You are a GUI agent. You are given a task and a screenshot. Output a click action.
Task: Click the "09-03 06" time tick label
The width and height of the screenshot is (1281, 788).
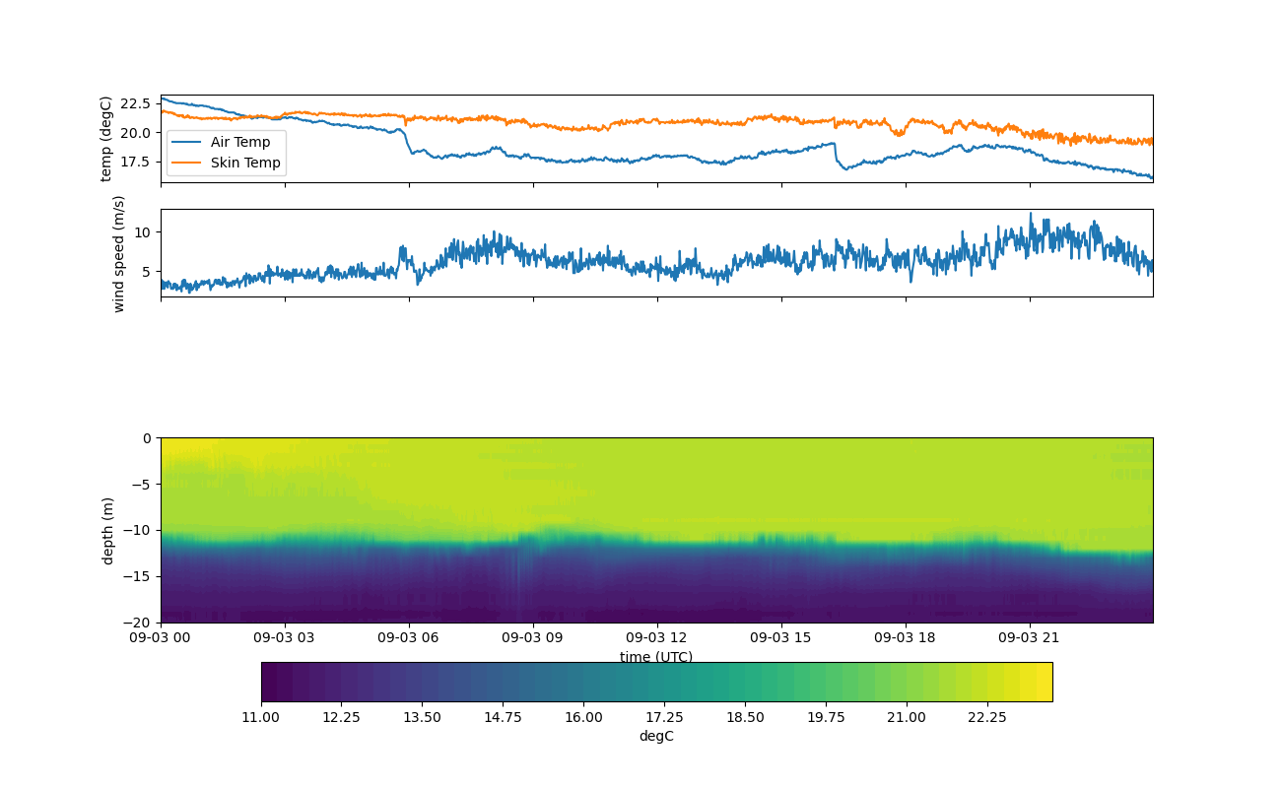[410, 637]
